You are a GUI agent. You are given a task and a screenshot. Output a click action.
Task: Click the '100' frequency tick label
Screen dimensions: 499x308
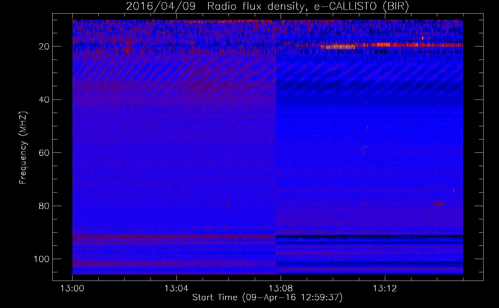[x=42, y=259]
